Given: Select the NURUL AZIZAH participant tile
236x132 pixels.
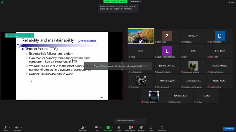Looking at the screenshot, I should click(141, 66).
